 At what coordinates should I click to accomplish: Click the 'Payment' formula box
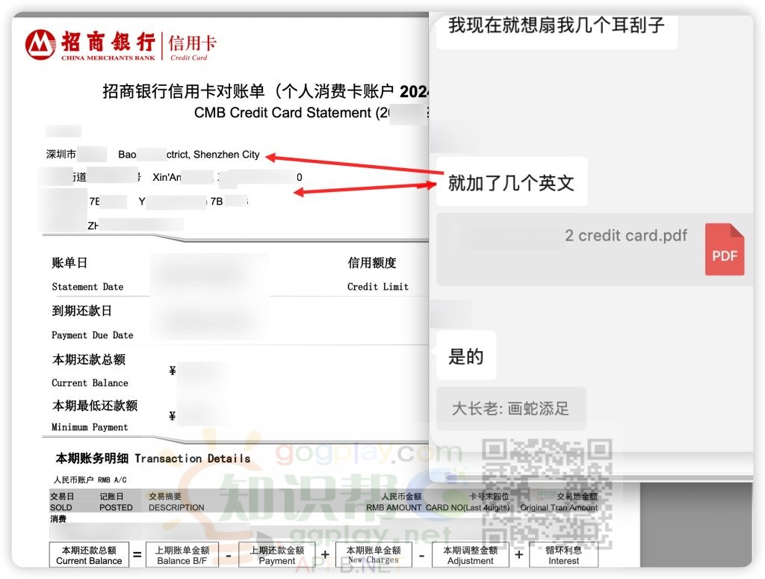tap(277, 555)
